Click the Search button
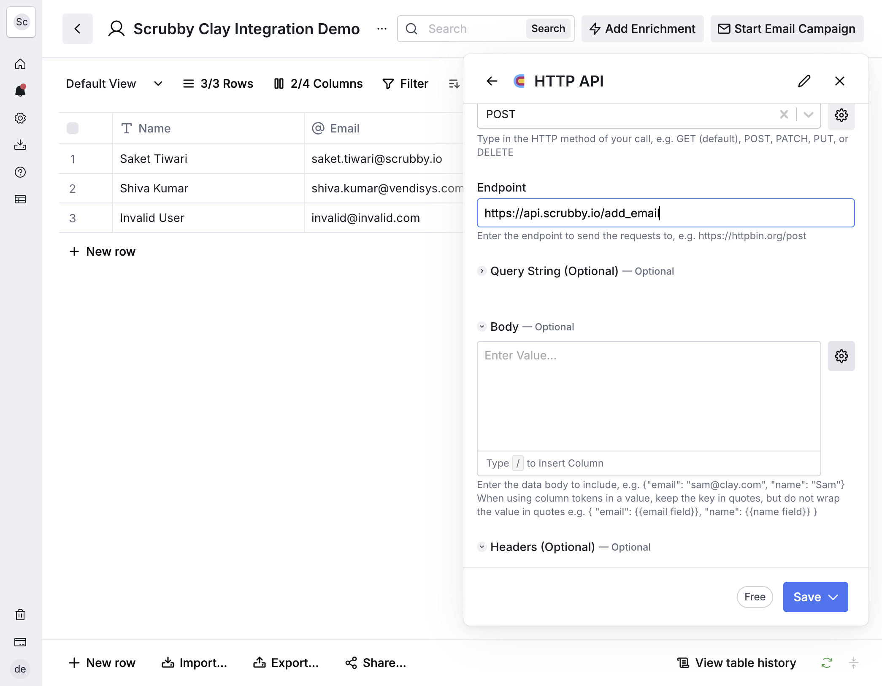 click(x=548, y=29)
